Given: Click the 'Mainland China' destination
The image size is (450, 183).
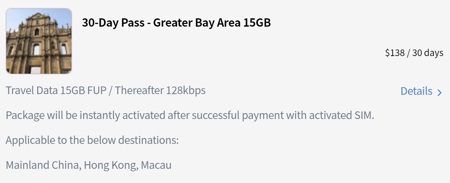Looking at the screenshot, I should click(x=42, y=165).
